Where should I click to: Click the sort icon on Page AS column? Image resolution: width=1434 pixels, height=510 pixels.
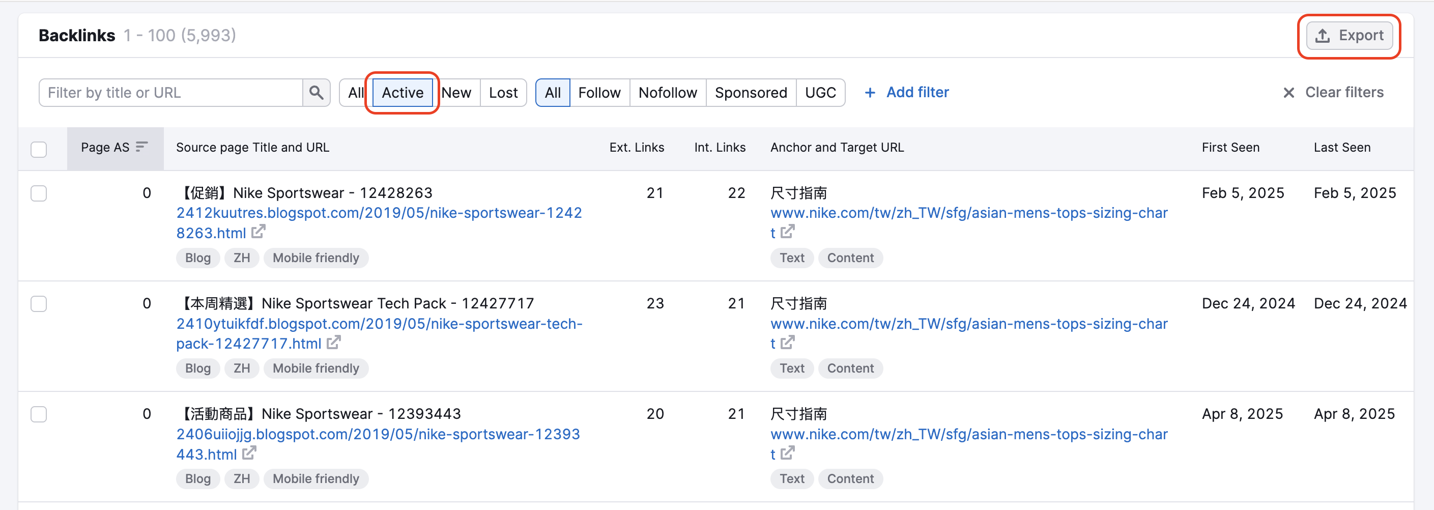142,147
